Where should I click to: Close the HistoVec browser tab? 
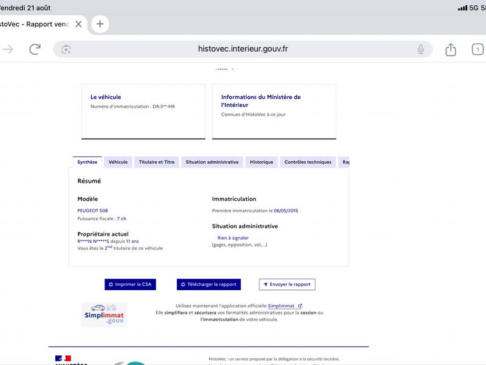[78, 24]
